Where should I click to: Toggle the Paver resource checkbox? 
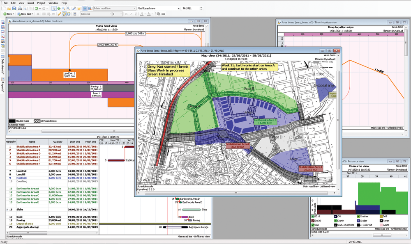point(381,221)
